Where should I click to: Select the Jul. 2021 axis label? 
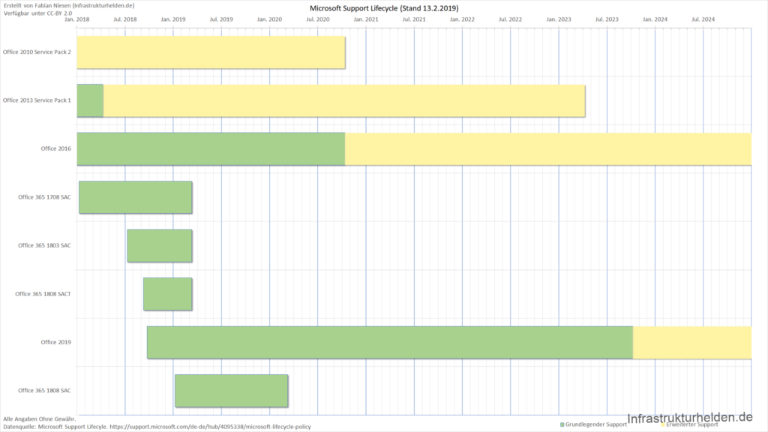point(414,19)
